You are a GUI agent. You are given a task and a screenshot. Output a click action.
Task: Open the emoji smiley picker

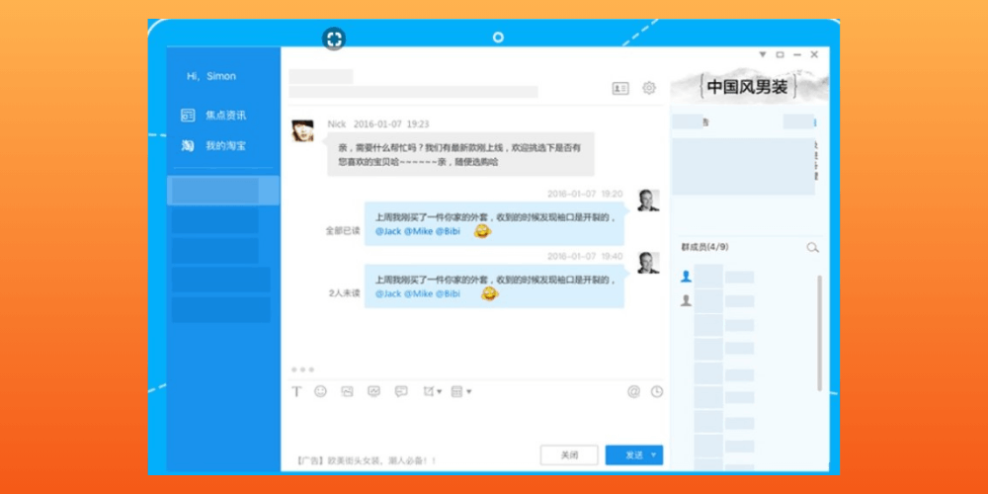coord(321,391)
